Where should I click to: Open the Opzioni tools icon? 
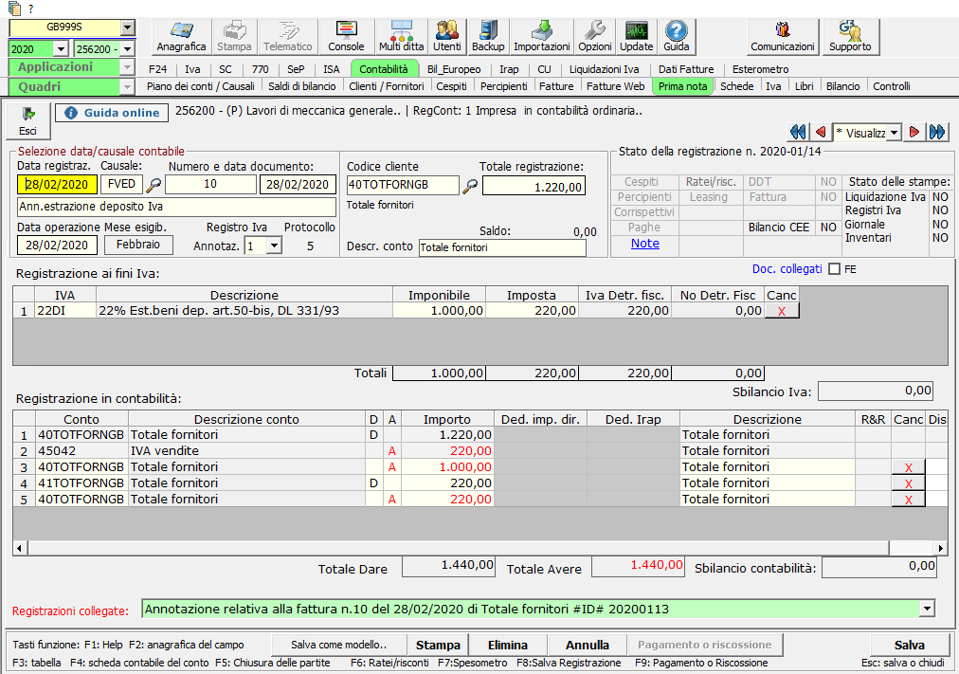[x=595, y=37]
